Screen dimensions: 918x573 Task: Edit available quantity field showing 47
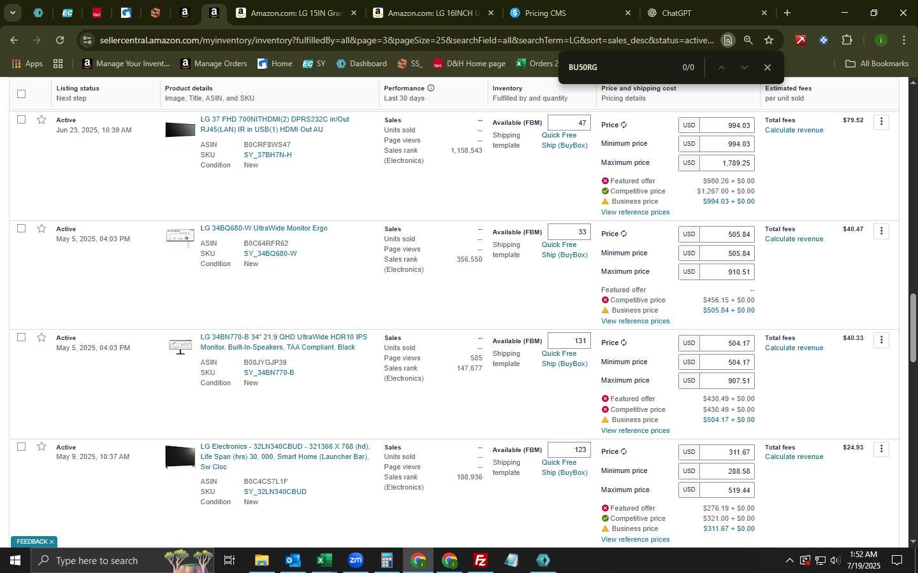[x=569, y=123]
